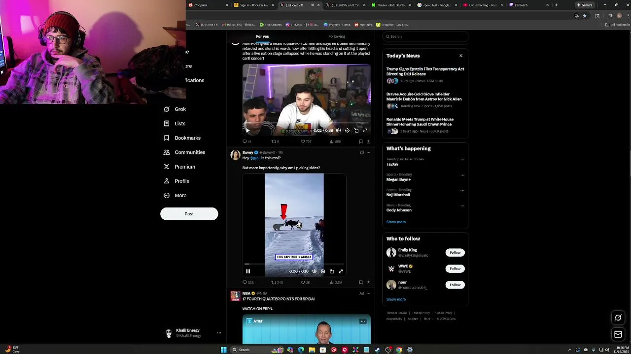Mute the Alaska moose video
The height and width of the screenshot is (354, 631).
(x=314, y=271)
